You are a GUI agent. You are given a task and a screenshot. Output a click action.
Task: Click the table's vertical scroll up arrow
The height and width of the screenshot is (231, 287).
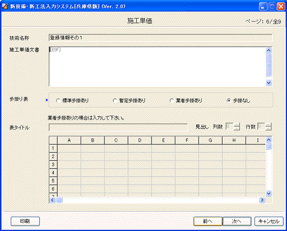point(269,140)
